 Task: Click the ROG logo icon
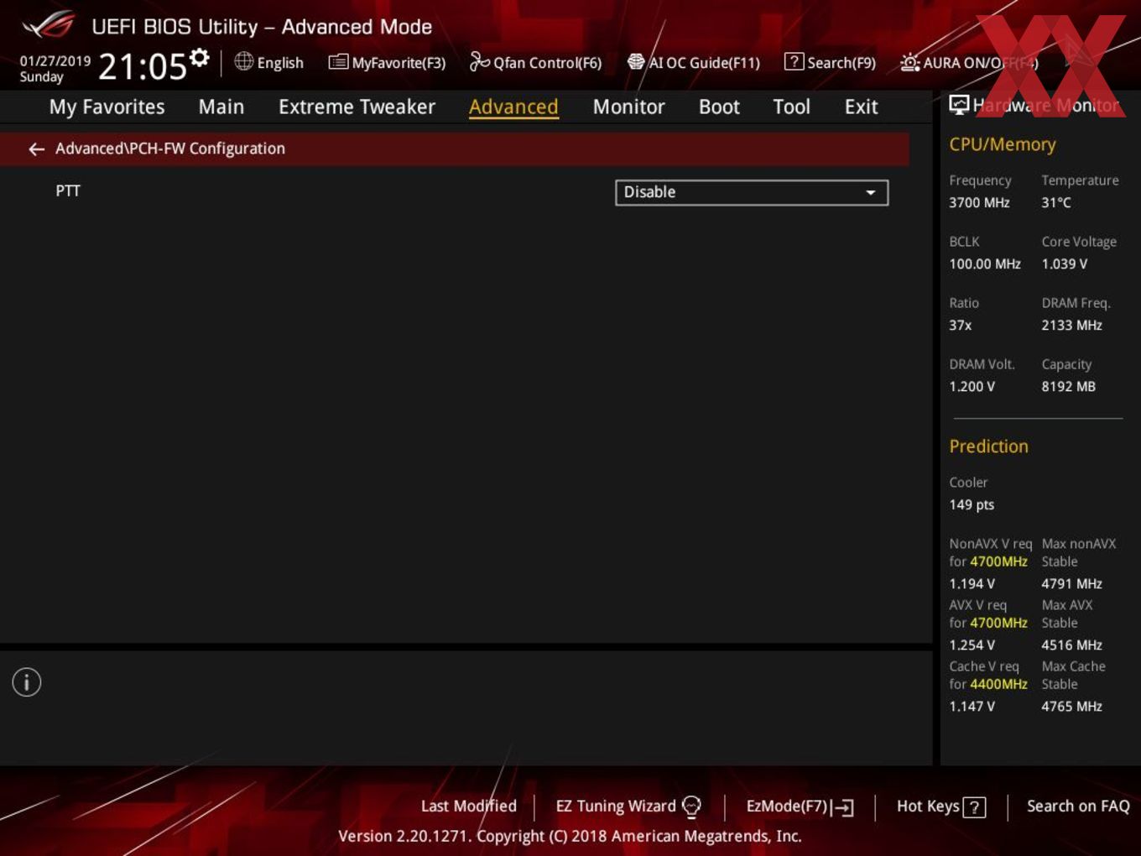pos(49,25)
